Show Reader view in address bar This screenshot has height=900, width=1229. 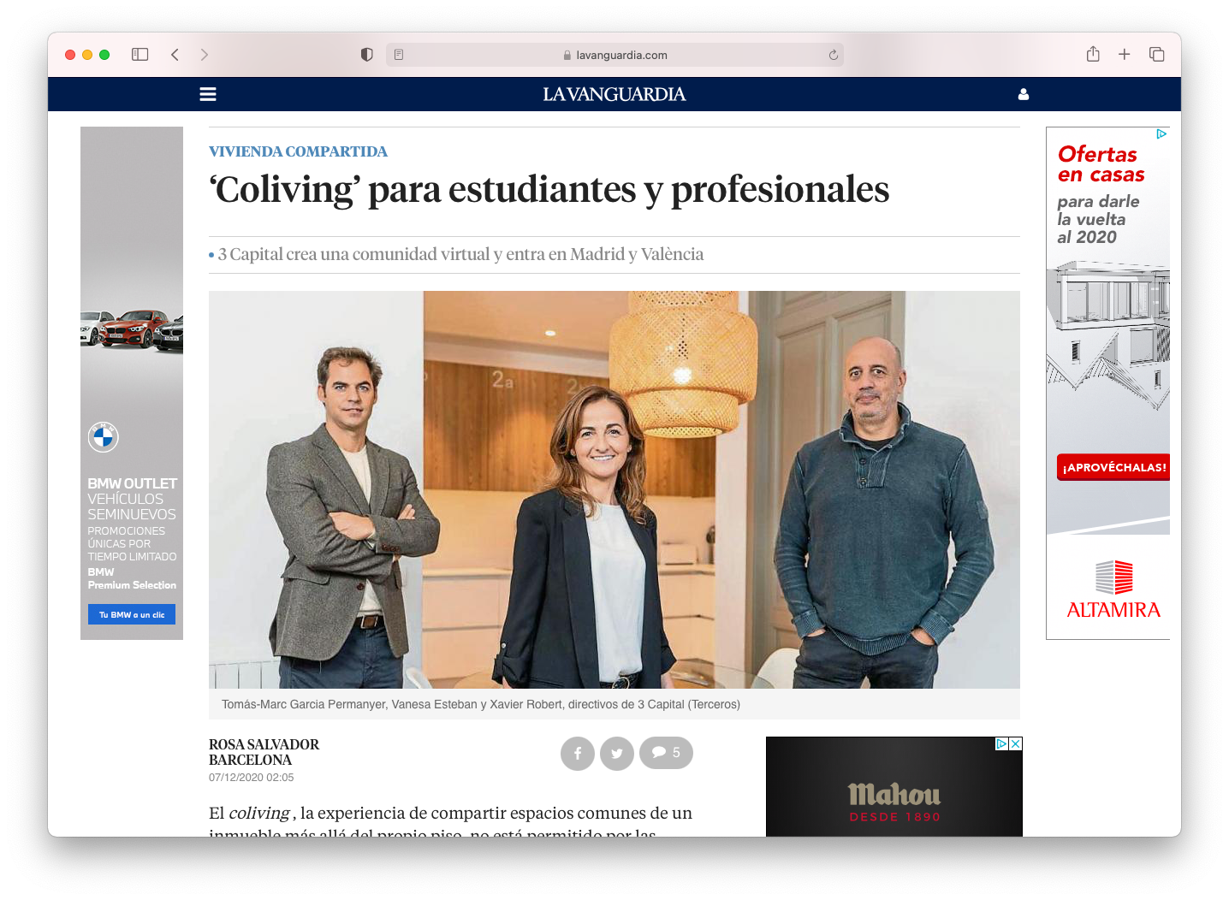click(399, 55)
